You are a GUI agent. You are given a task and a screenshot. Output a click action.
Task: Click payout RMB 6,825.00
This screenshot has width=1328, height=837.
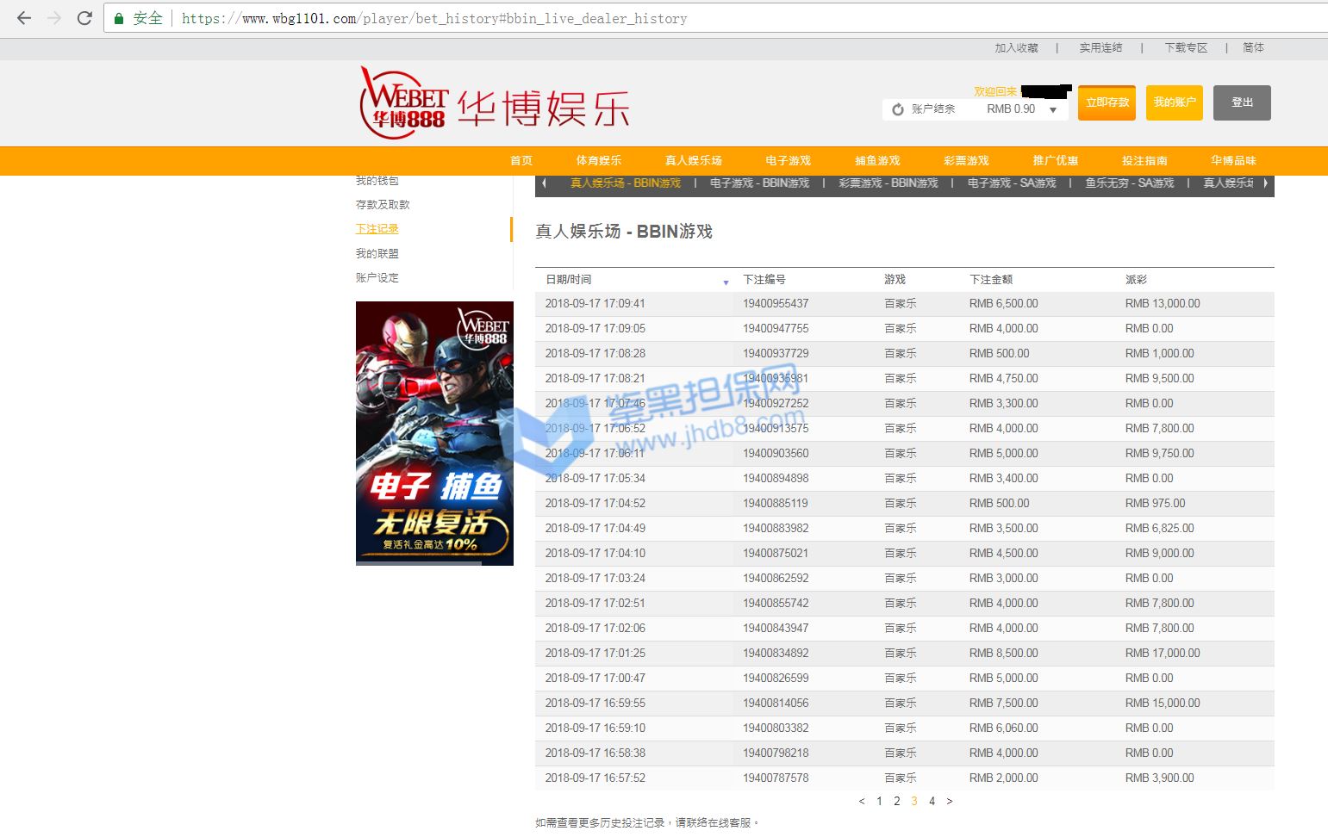click(x=1160, y=529)
